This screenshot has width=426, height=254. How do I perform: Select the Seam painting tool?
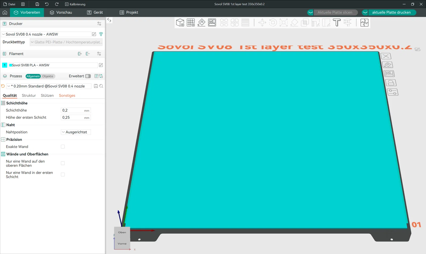click(x=326, y=23)
